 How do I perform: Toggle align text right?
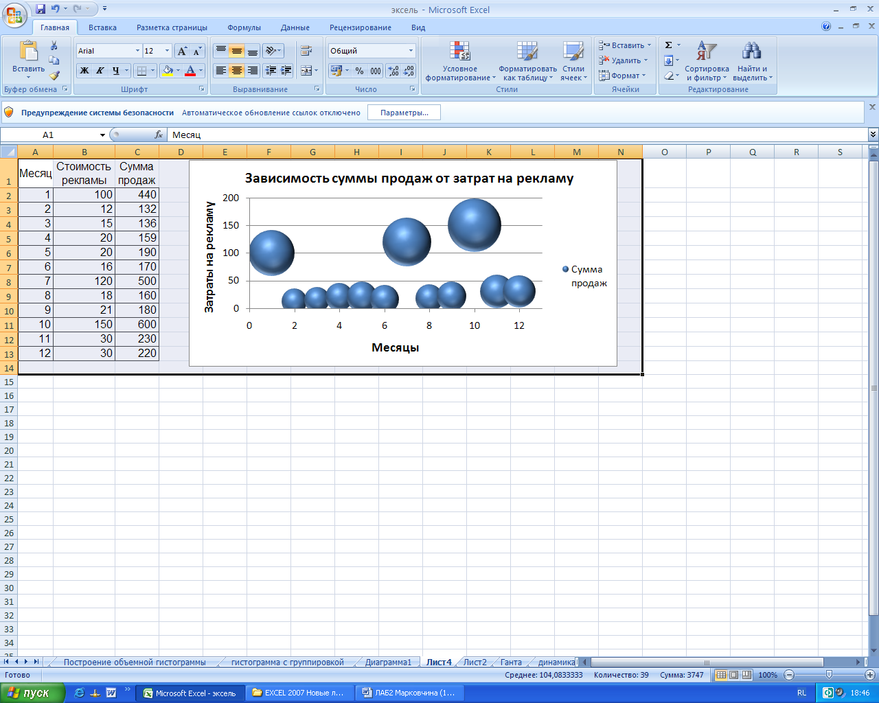click(252, 70)
